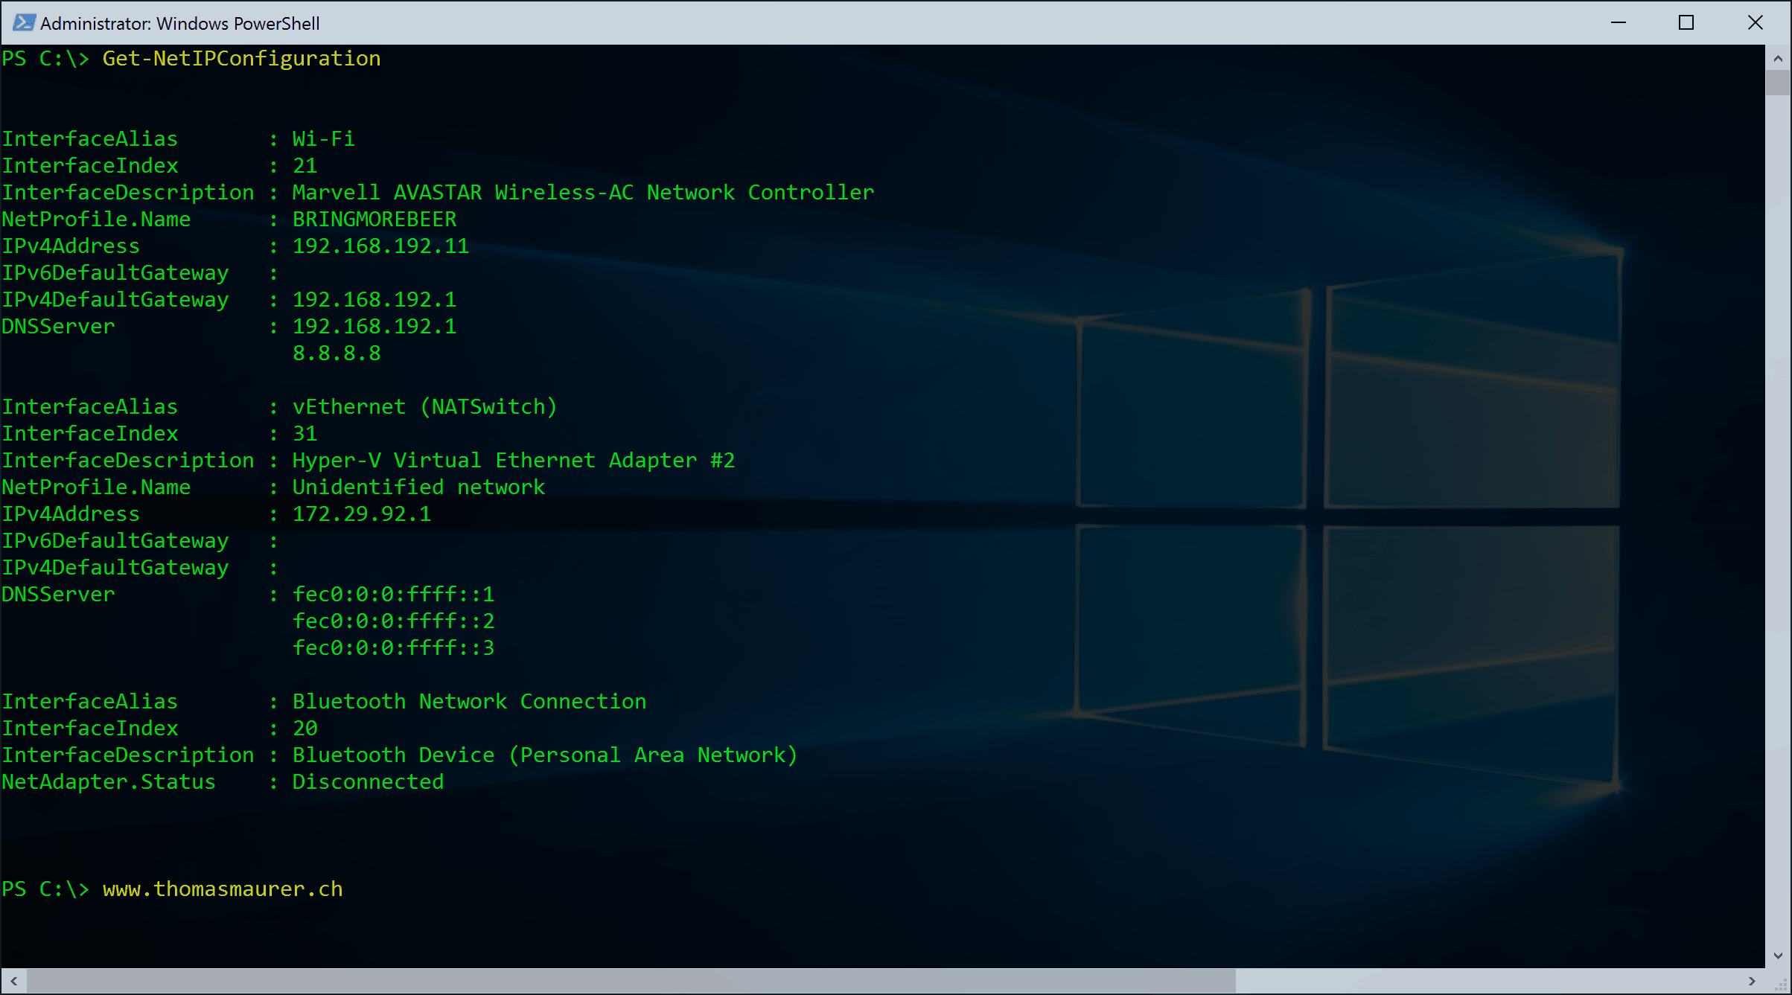Screen dimensions: 1792x995
Task: Click the Disconnected Bluetooth status value
Action: [368, 782]
